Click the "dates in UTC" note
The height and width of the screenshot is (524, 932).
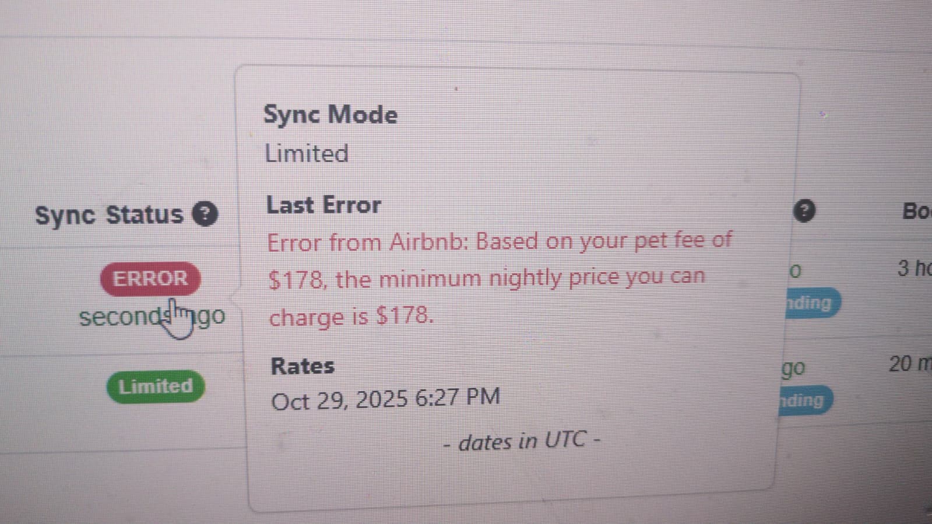tap(522, 441)
